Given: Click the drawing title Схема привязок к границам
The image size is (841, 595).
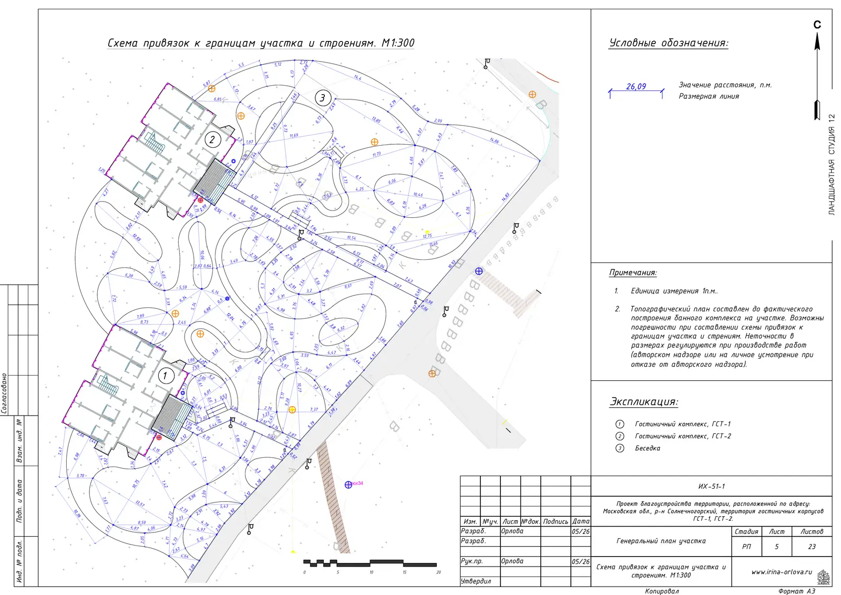Looking at the screenshot, I should (x=261, y=43).
